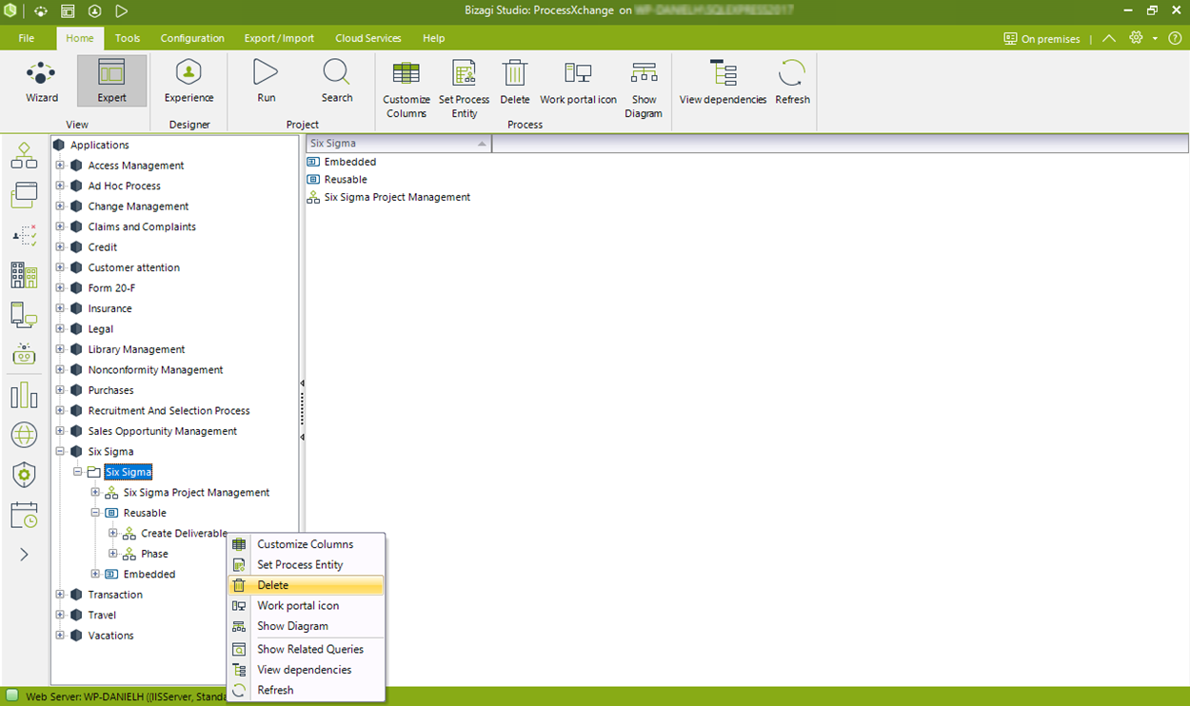Run the project
Viewport: 1190px width, 706px height.
(x=266, y=81)
